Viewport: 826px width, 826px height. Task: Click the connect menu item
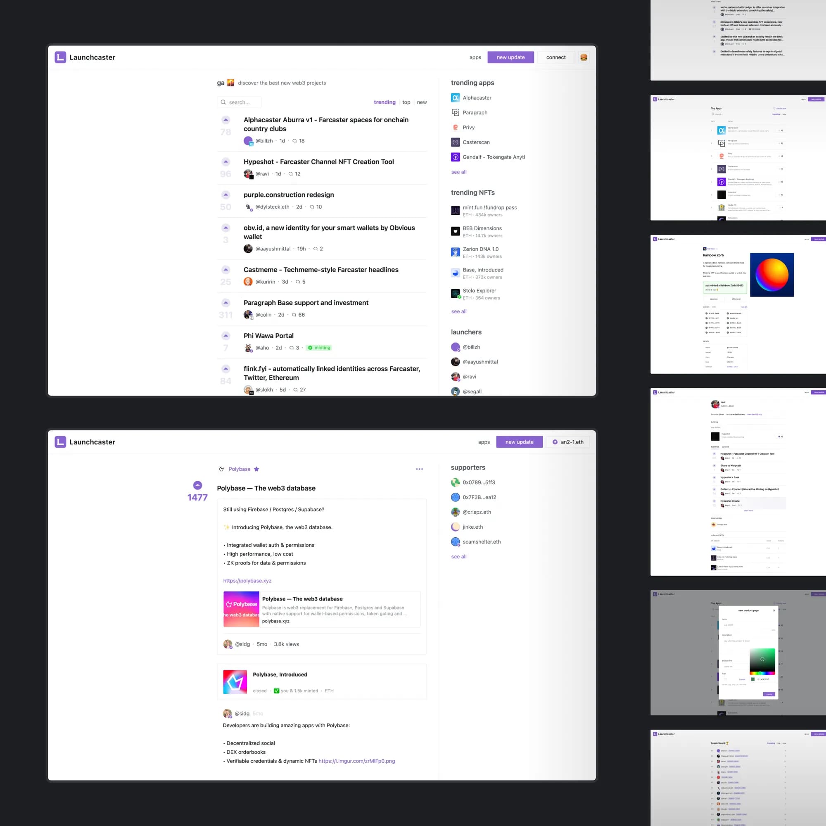[556, 57]
